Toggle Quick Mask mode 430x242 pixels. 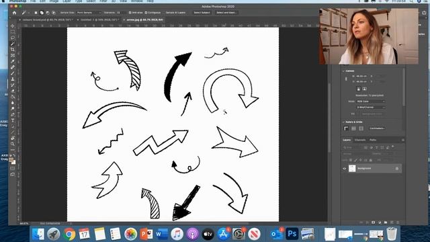13,169
